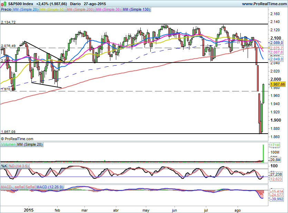Select the MM (Simple 30) legend
This screenshot has width=288, height=213.
pyautogui.click(x=108, y=9)
